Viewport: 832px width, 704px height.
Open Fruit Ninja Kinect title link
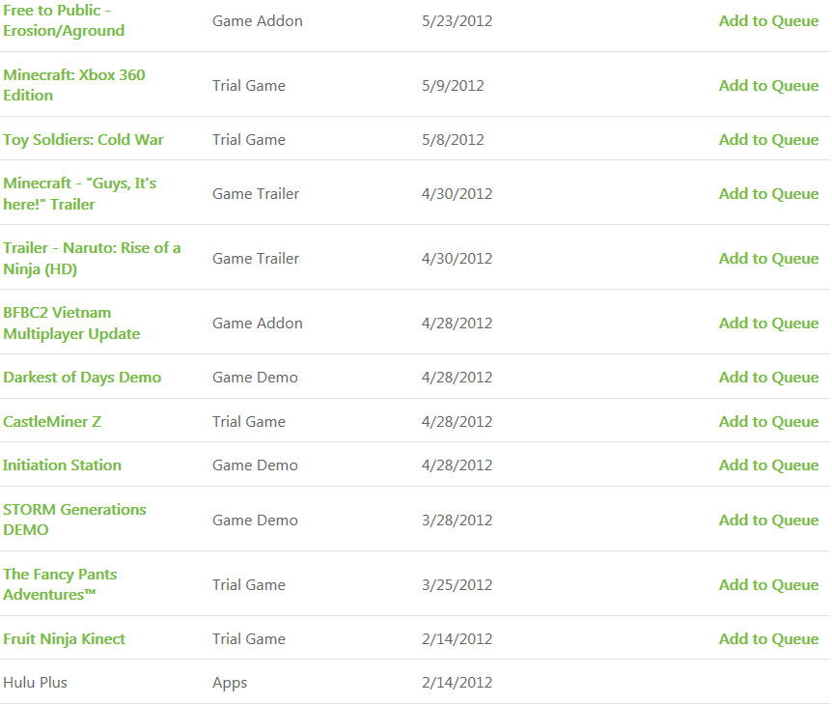65,638
